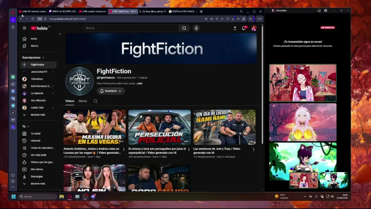Switch to the comida callejera browser tab

93,12
